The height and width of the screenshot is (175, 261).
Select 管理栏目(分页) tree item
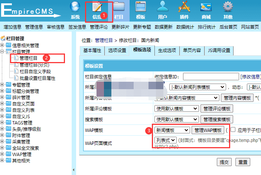(x=34, y=65)
